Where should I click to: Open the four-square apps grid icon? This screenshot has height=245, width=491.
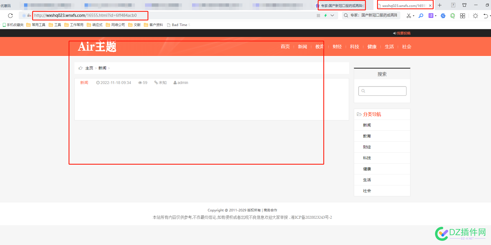pyautogui.click(x=462, y=16)
